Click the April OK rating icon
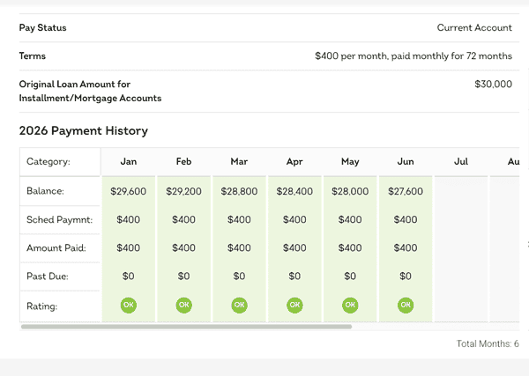 [294, 306]
